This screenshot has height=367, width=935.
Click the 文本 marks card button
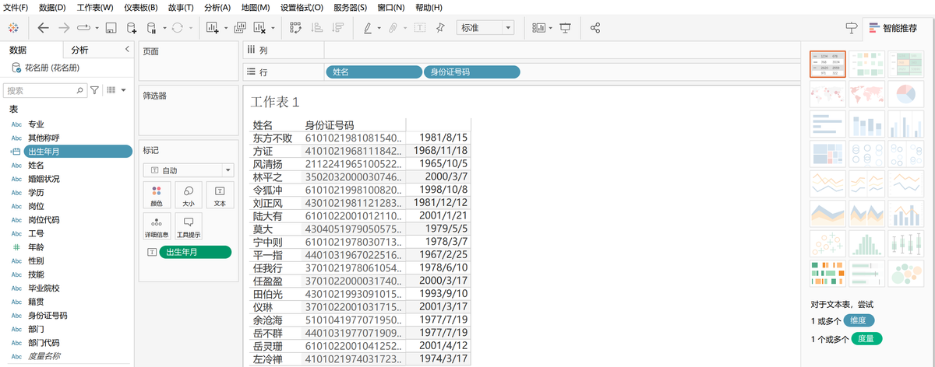(x=220, y=195)
